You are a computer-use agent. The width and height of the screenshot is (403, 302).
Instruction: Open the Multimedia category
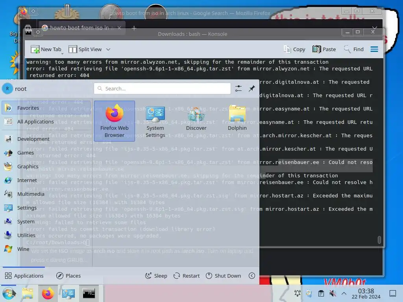46,194
